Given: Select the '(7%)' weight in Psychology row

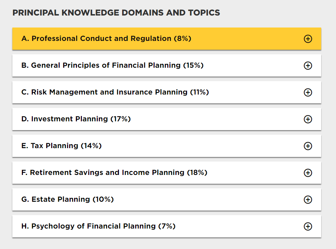Looking at the screenshot, I should pos(167,226).
